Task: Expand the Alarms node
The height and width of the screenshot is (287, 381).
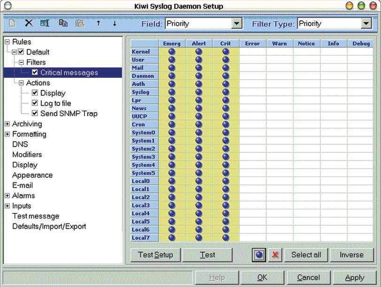Action: 8,196
